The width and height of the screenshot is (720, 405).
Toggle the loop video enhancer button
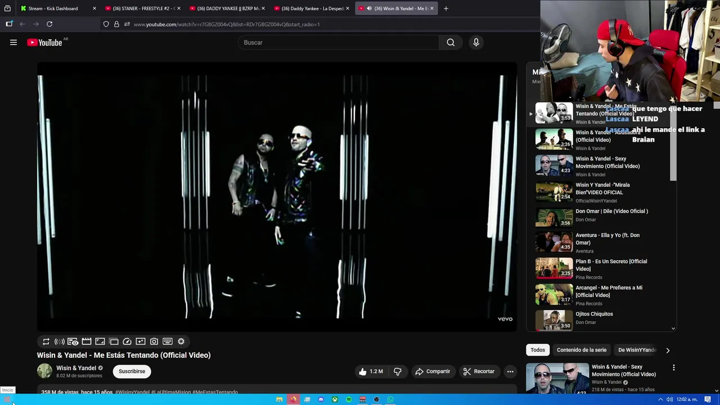pos(46,341)
